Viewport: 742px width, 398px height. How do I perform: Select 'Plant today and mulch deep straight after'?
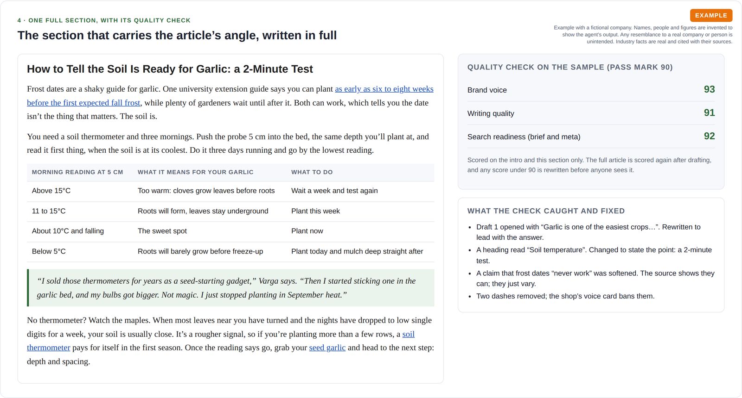point(357,251)
